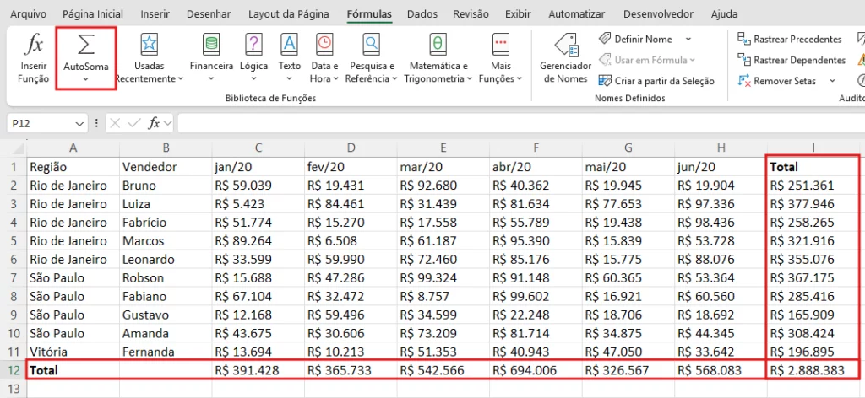Switch to the Página Inicial tab
The height and width of the screenshot is (398, 865).
click(93, 14)
